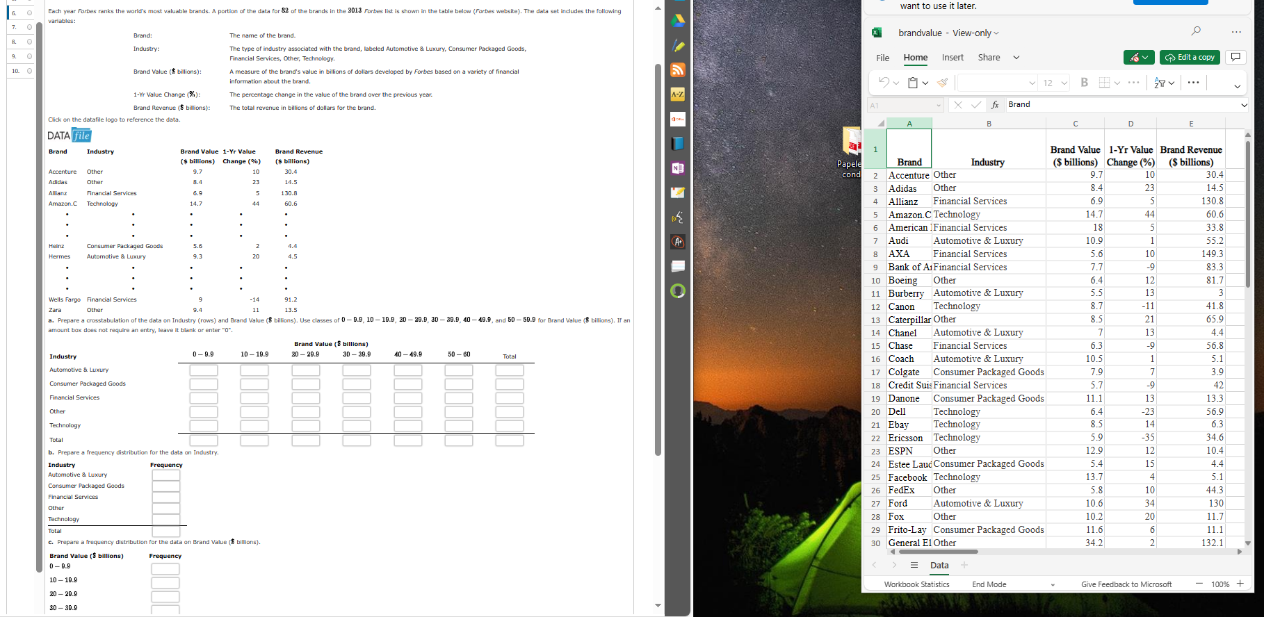1264x617 pixels.
Task: Open the pen and highlighter dock app
Action: tap(678, 46)
